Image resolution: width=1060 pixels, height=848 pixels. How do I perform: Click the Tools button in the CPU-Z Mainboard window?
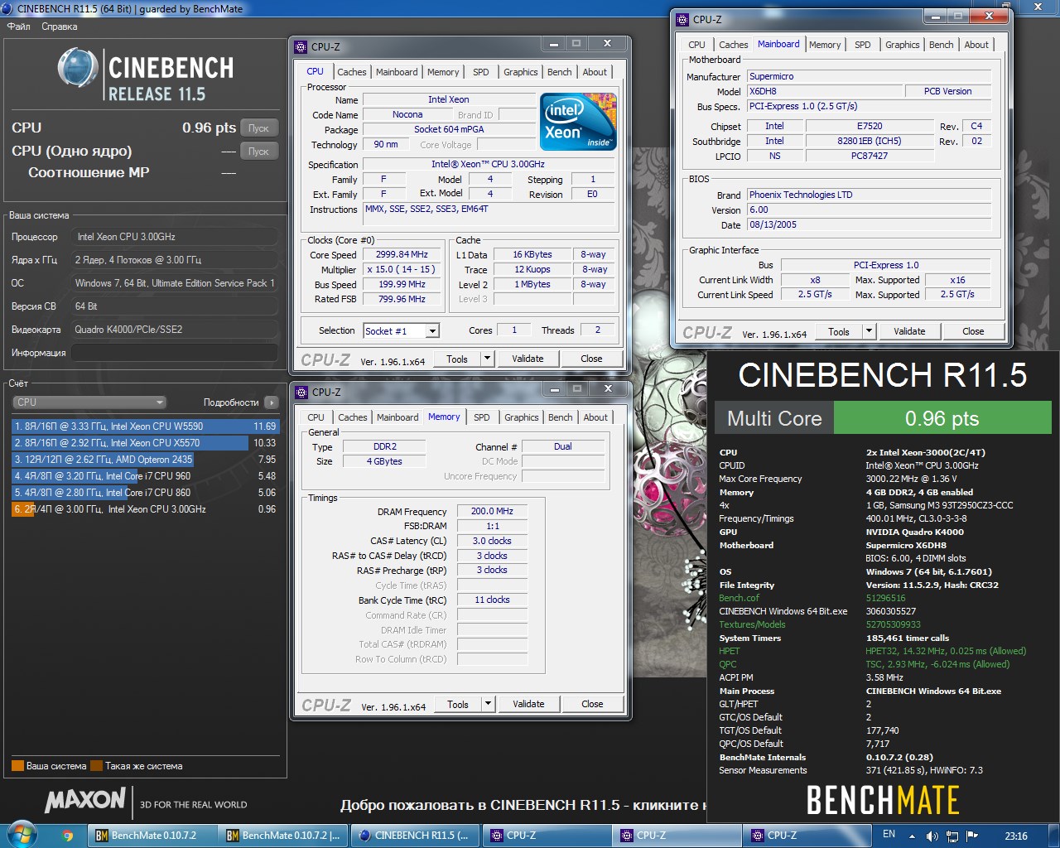pyautogui.click(x=838, y=331)
